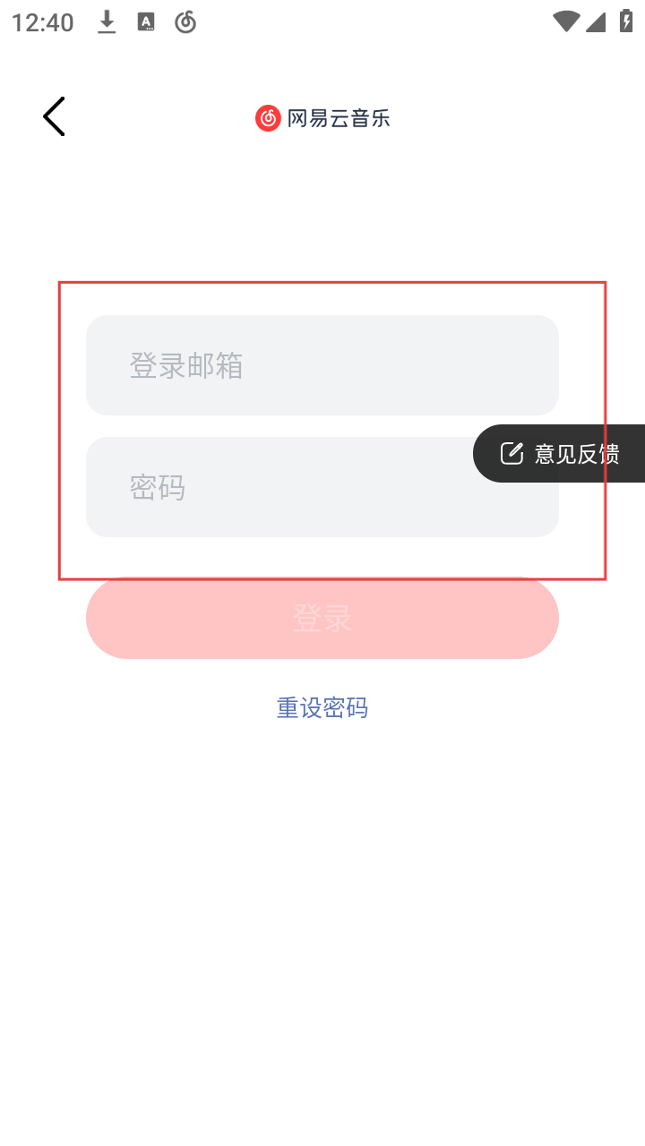
Task: Tap the red NetEase Cloud Music logo
Action: pos(268,118)
